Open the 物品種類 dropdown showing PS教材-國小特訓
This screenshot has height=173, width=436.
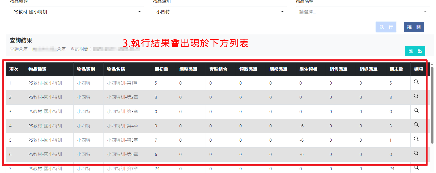click(77, 12)
